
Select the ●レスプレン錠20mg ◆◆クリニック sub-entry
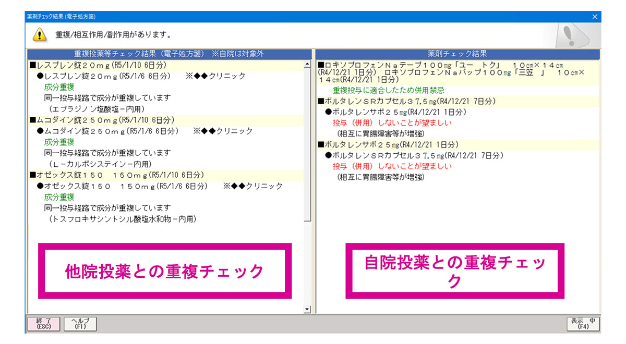[141, 76]
